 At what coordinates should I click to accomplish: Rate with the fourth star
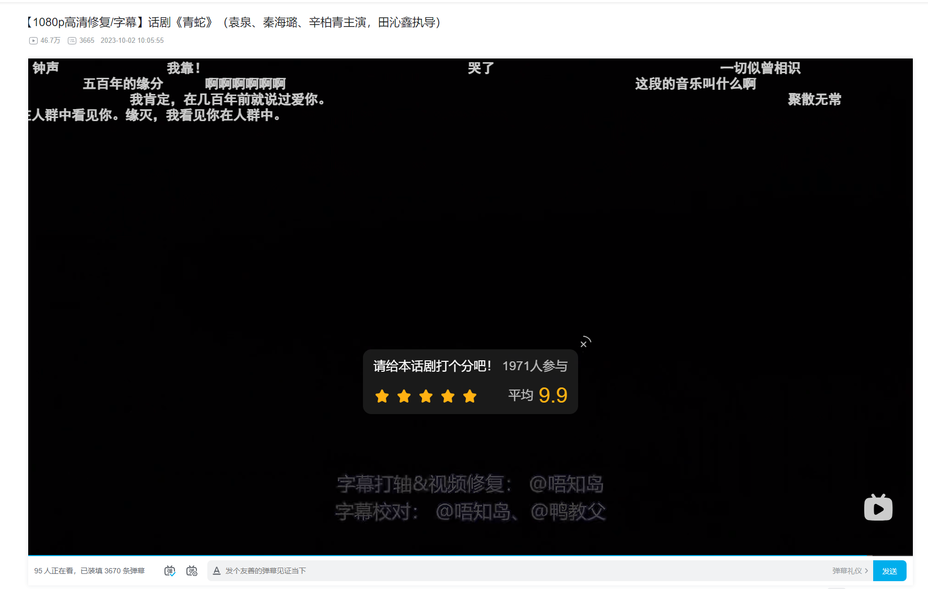448,396
